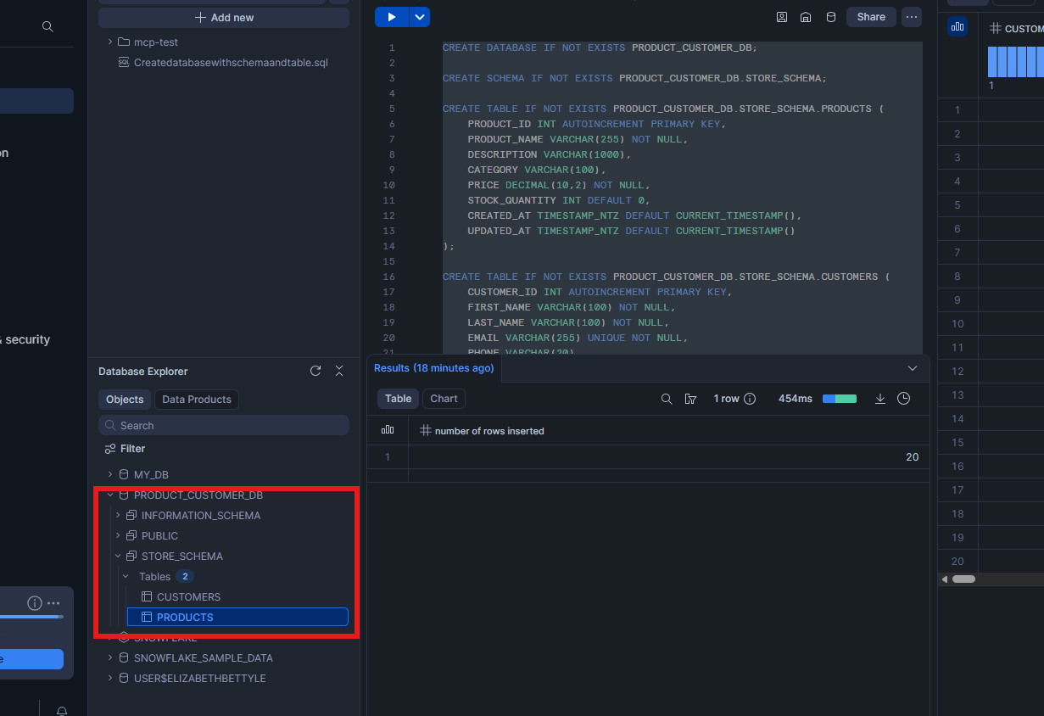Refresh the Database Explorer
1044x716 pixels.
[315, 371]
